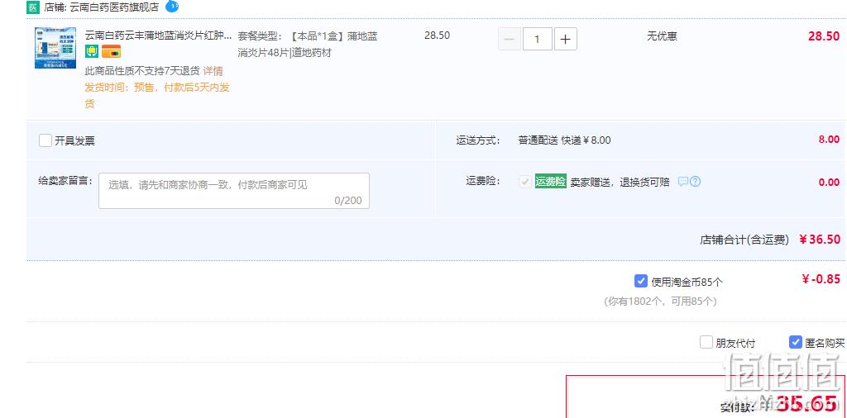Click the 给卖家留言 message text box
The width and height of the screenshot is (847, 418).
coord(234,191)
